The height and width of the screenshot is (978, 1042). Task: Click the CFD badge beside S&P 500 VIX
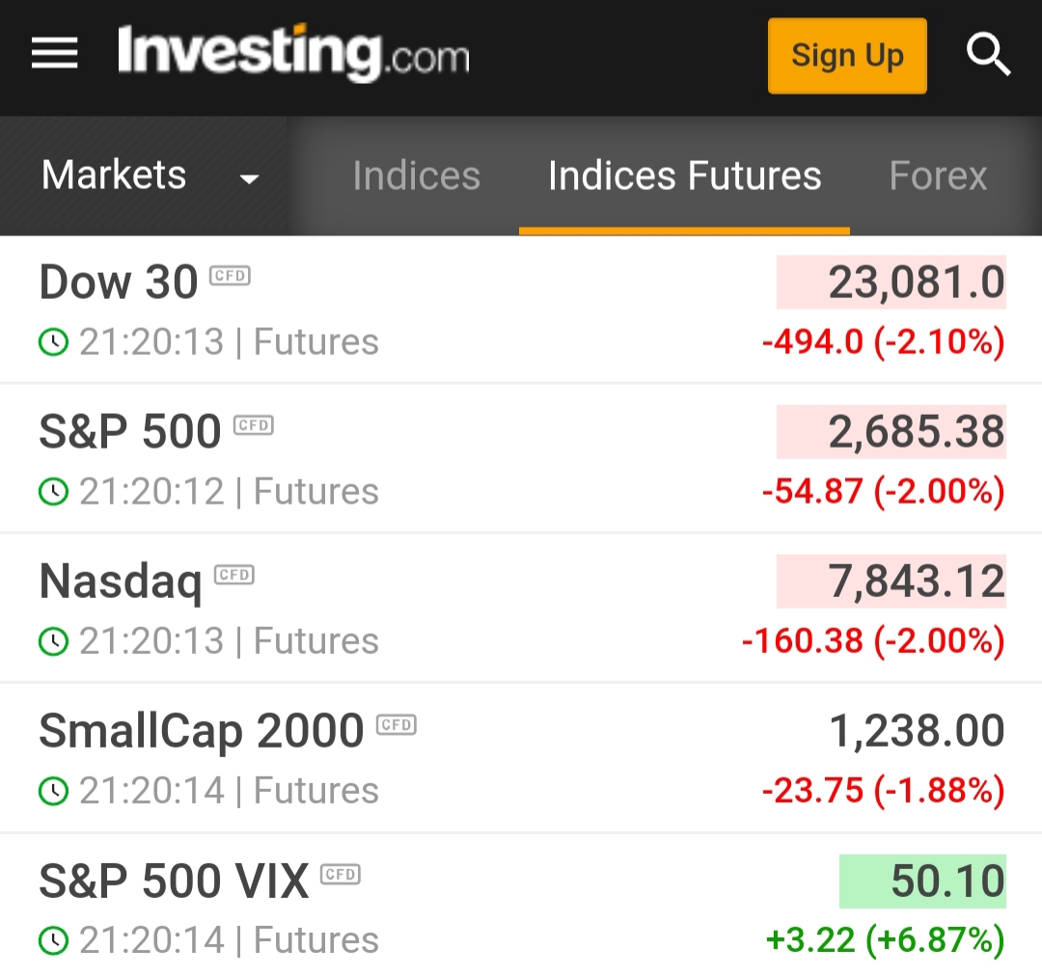pos(340,874)
